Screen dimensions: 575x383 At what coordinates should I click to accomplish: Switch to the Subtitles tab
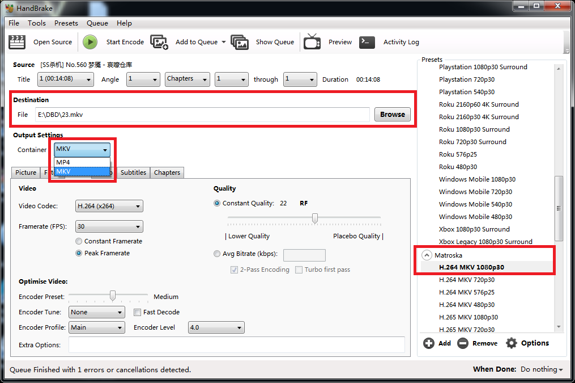point(133,172)
